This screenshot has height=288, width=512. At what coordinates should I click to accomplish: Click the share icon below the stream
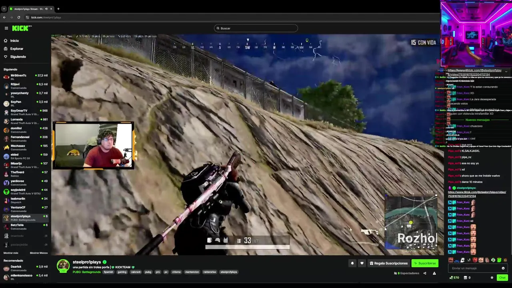[425, 273]
